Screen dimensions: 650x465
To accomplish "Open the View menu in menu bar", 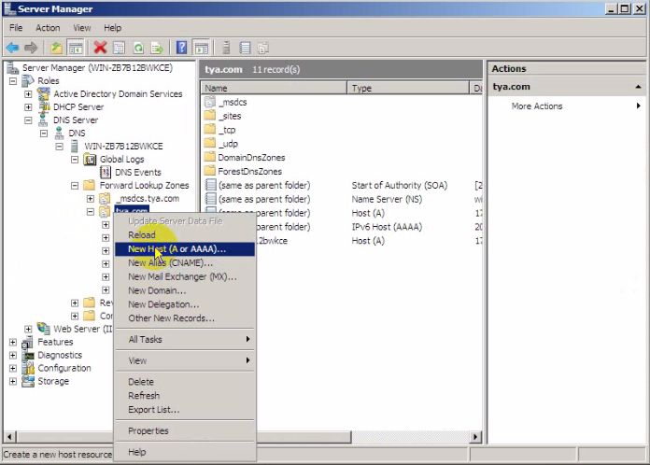I will click(81, 28).
